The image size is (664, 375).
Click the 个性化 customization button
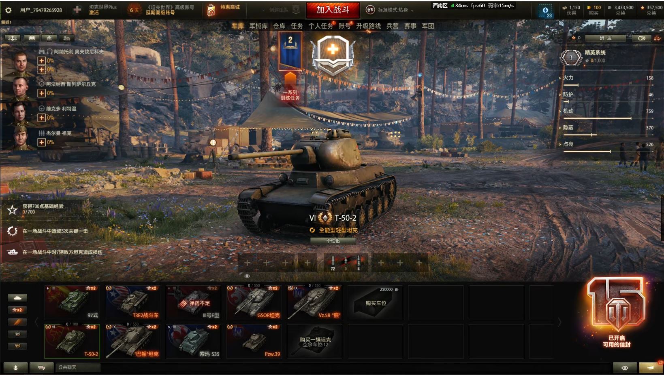click(x=333, y=241)
